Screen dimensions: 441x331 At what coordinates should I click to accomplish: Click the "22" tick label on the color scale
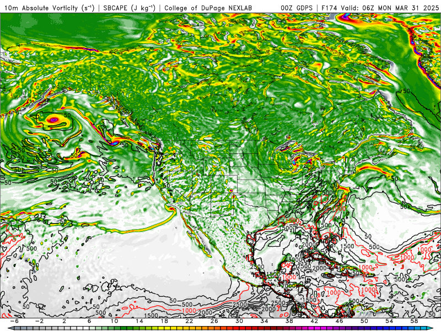189,321
